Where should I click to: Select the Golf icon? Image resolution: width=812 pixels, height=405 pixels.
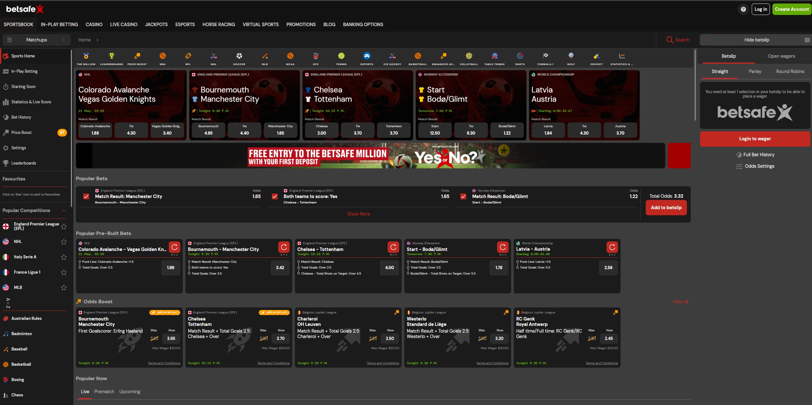(571, 56)
